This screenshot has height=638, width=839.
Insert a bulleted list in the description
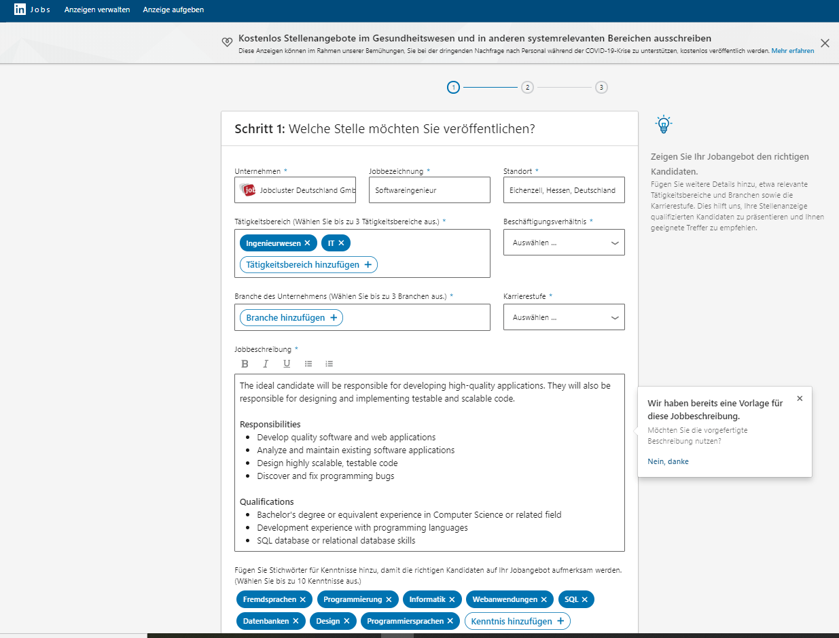tap(308, 364)
